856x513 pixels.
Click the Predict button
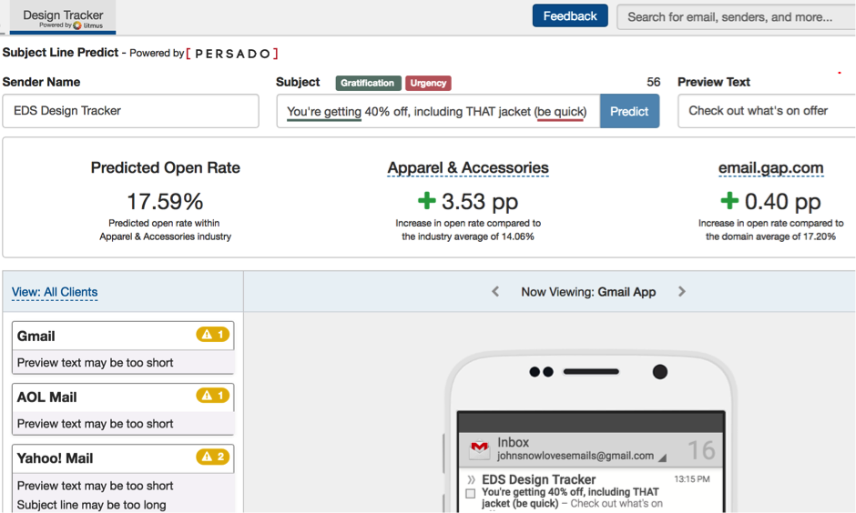pos(629,111)
